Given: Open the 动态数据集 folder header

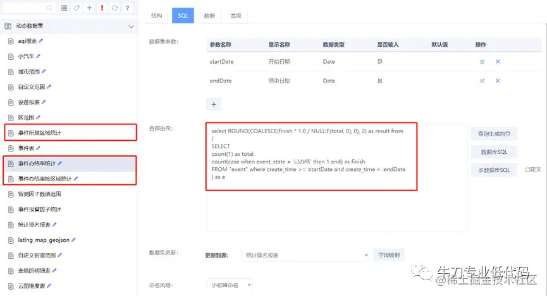Looking at the screenshot, I should [x=69, y=26].
